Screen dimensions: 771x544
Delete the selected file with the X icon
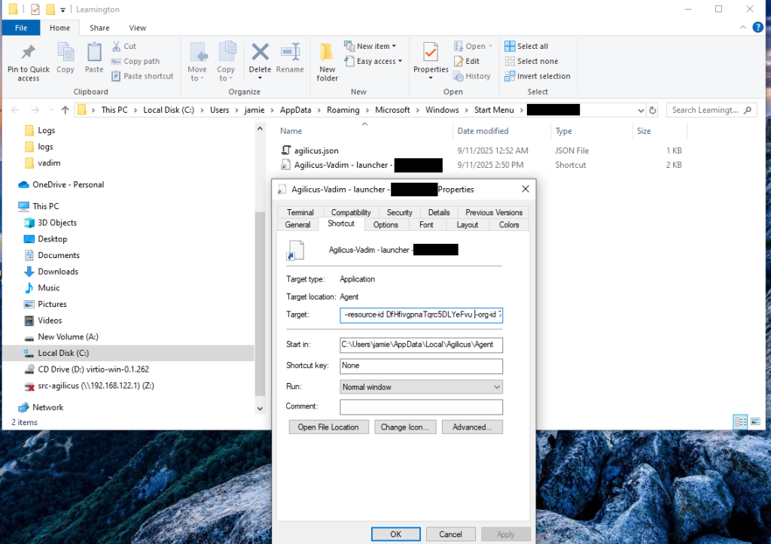click(260, 52)
